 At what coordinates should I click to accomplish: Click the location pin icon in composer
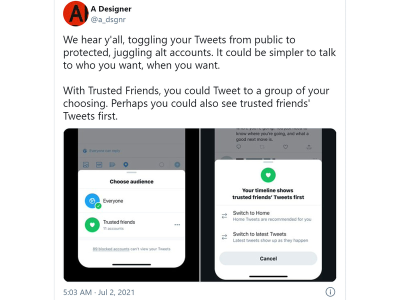pos(125,164)
